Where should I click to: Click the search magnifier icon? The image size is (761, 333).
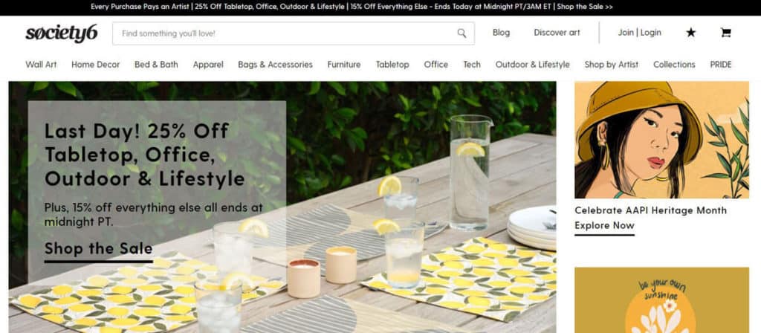coord(462,33)
